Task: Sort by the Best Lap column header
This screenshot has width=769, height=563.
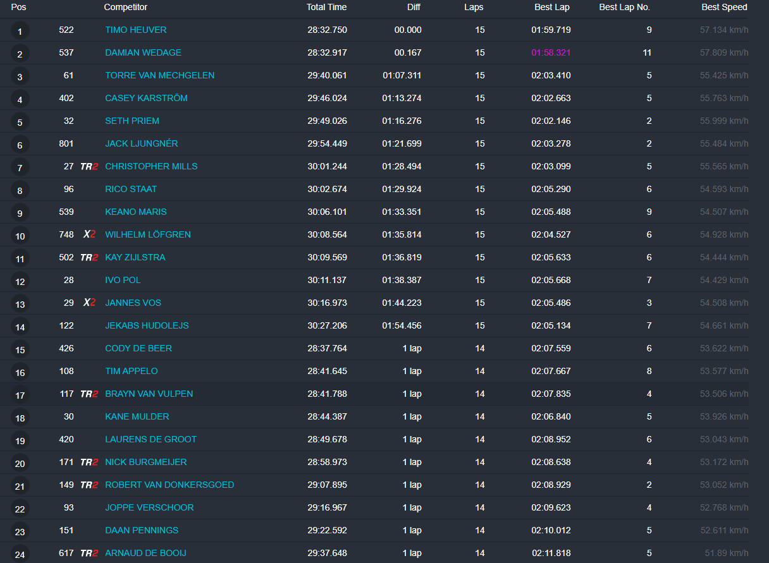Action: [x=552, y=8]
